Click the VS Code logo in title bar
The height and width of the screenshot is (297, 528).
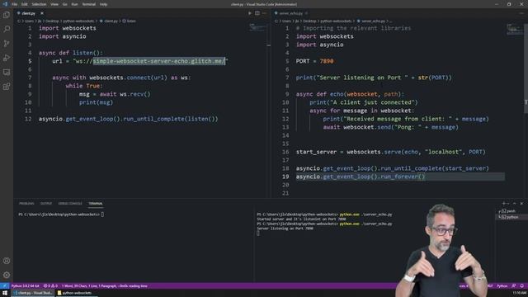(x=5, y=4)
